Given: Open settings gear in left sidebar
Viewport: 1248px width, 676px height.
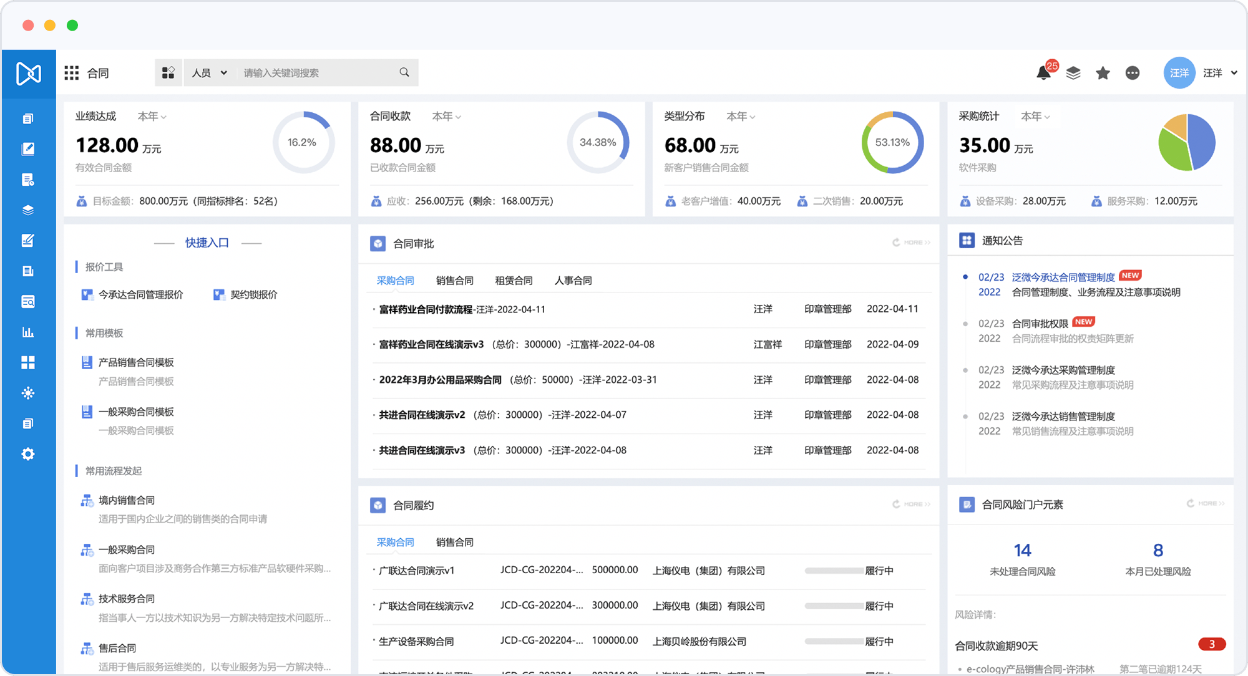Looking at the screenshot, I should click(x=28, y=454).
